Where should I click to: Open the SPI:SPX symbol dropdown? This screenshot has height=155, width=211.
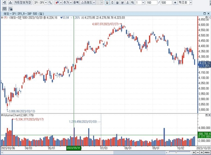46,3
